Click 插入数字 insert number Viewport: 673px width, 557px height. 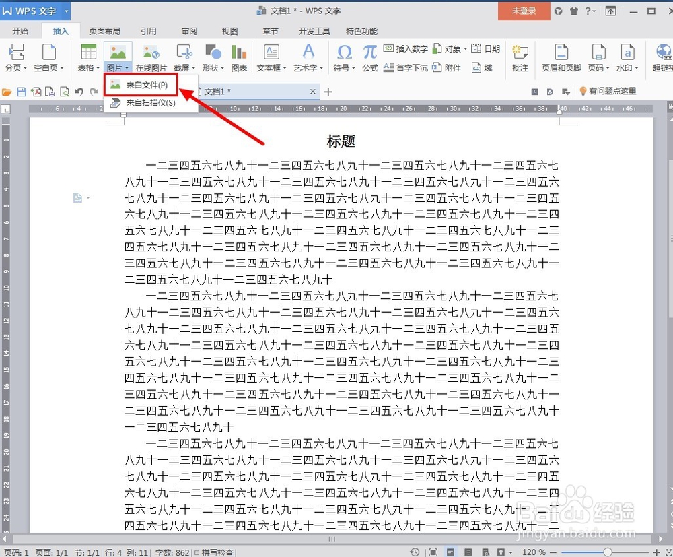(405, 48)
